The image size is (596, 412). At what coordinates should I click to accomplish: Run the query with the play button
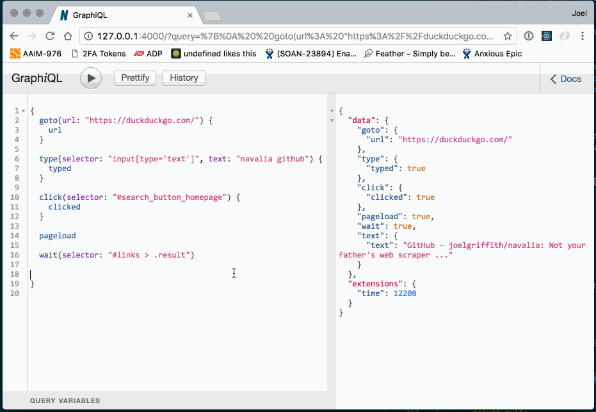(91, 78)
